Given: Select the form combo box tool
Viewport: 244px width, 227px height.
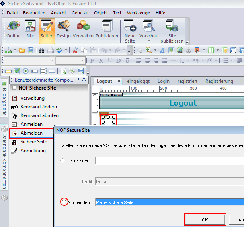Looking at the screenshot, I should [52, 71].
